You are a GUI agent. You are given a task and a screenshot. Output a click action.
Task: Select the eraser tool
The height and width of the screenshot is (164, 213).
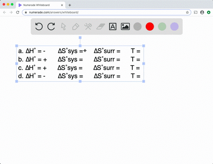(101, 27)
